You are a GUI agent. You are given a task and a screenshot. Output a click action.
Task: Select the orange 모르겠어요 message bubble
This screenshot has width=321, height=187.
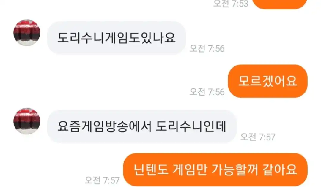(268, 81)
